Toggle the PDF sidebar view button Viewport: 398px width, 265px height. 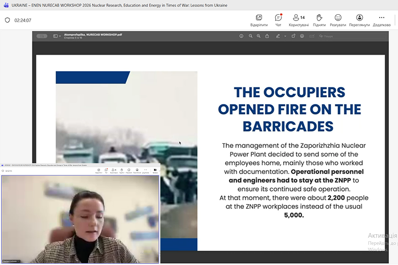(56, 36)
